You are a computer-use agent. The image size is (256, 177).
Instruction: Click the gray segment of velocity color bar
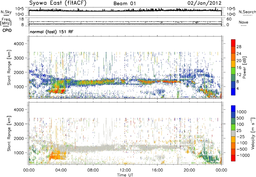point(233,133)
